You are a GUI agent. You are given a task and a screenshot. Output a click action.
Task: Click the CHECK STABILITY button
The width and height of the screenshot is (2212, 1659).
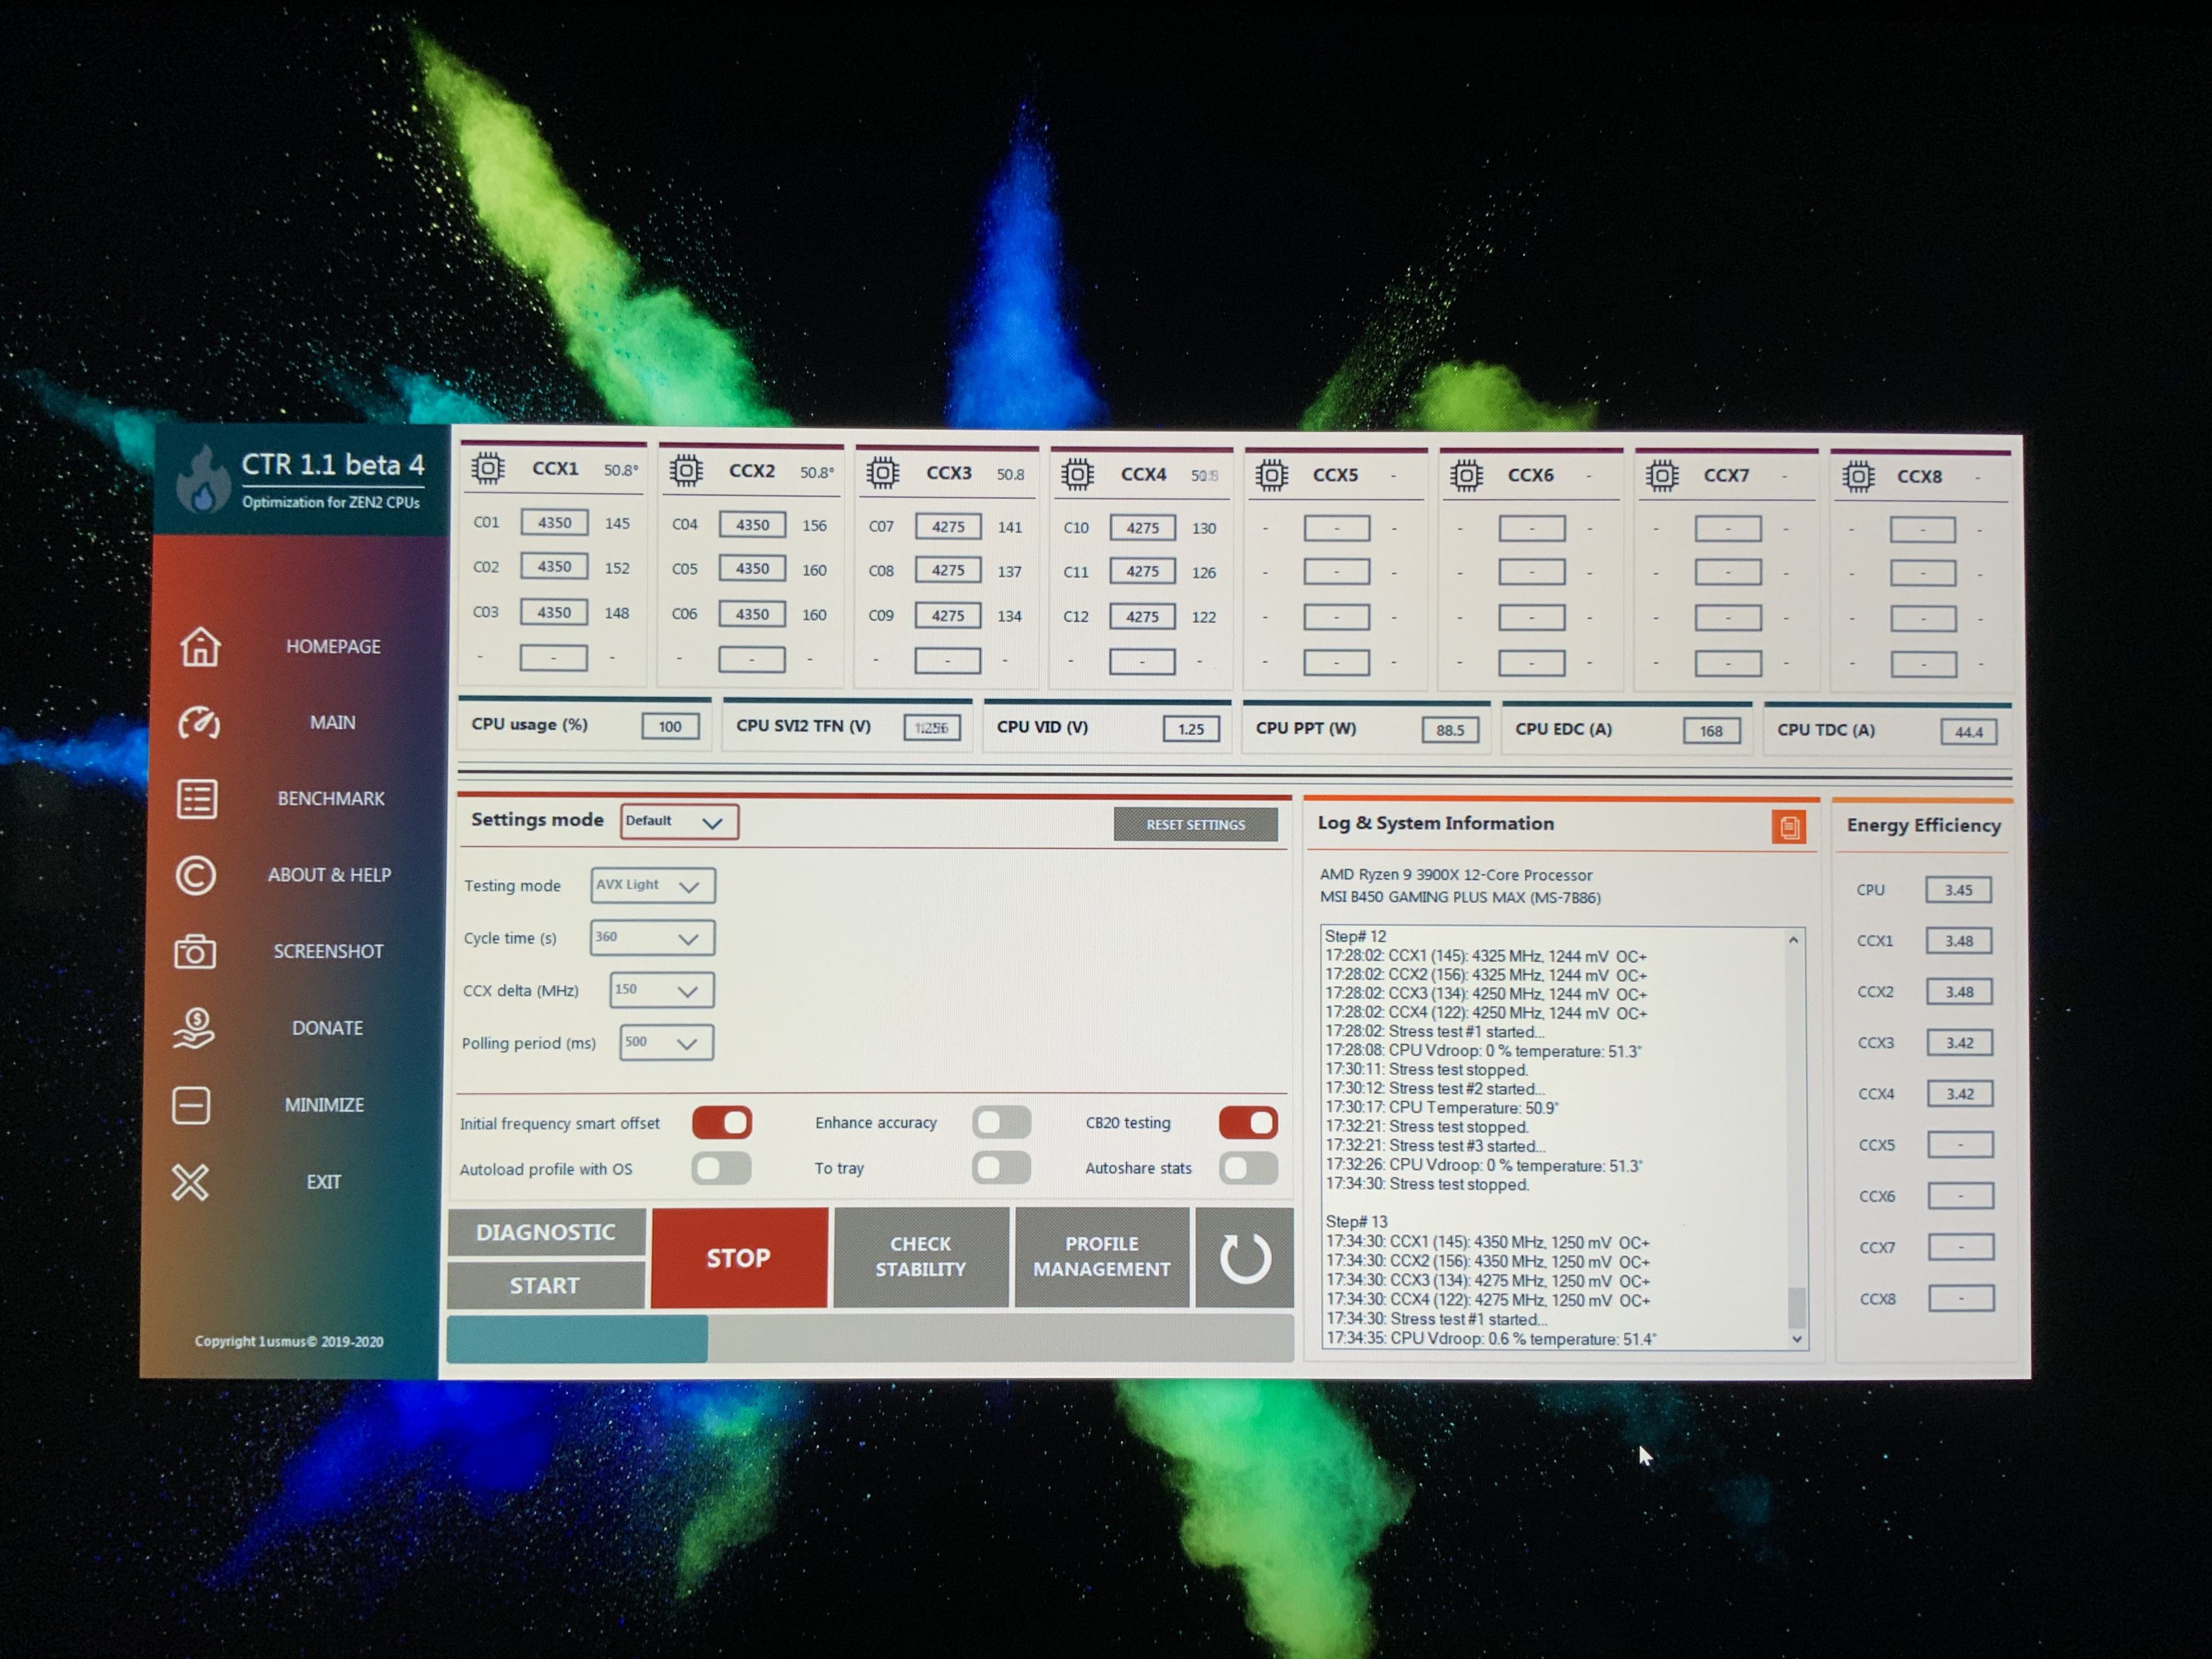(x=921, y=1257)
